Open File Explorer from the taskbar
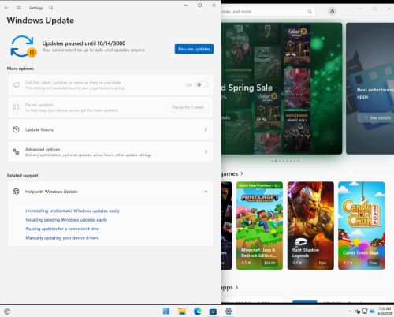 pos(182,311)
